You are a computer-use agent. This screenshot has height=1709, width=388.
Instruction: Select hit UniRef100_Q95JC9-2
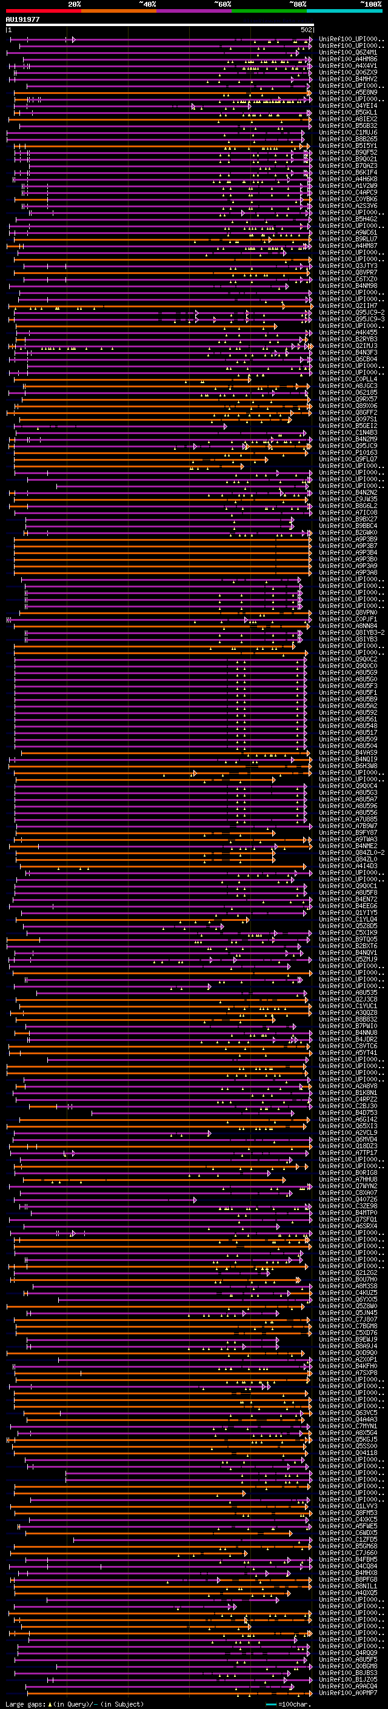(352, 312)
